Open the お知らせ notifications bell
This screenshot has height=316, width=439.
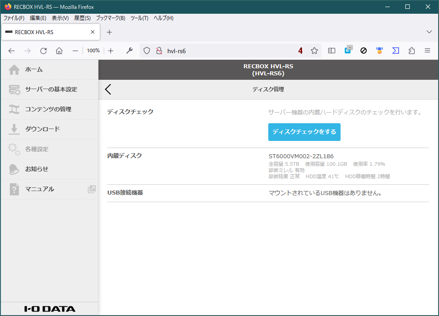(x=35, y=169)
